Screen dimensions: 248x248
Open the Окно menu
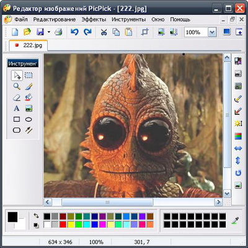pos(158,19)
